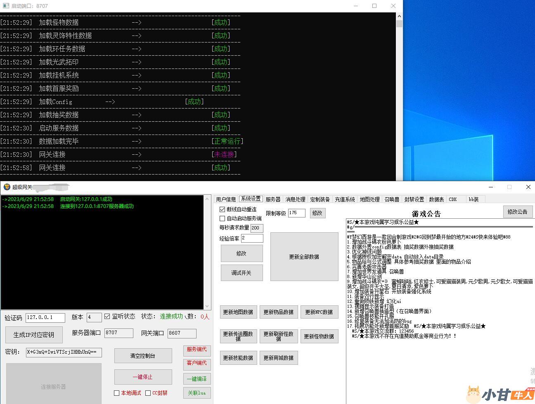This screenshot has width=535, height=404.
Task: Click the console scrollbar up arrow
Action: pos(399,16)
